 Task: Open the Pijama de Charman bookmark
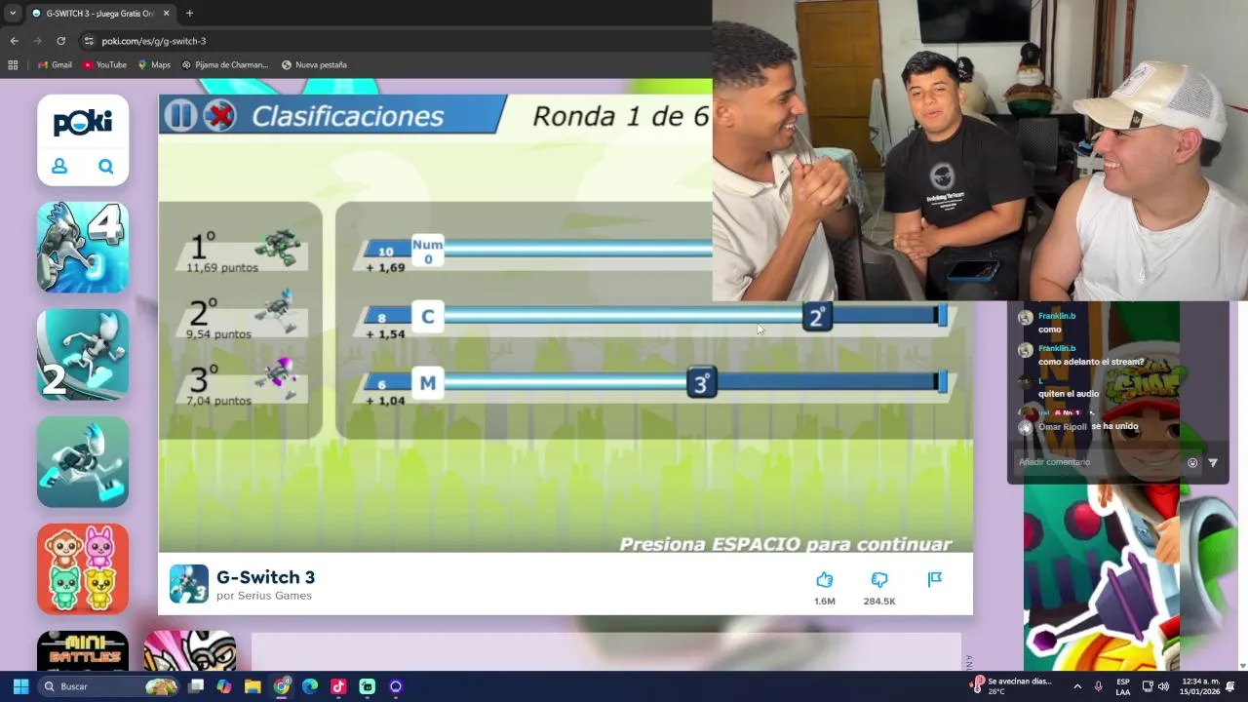coord(224,64)
